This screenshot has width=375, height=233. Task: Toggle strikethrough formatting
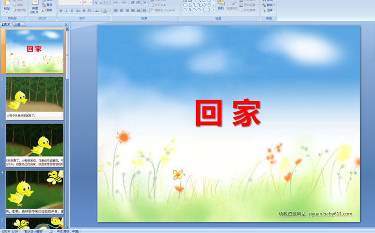[x=78, y=11]
